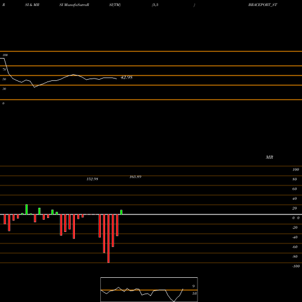Click the 9 value in mini chart
Viewport: 302px width, 302px height.
coord(193,286)
